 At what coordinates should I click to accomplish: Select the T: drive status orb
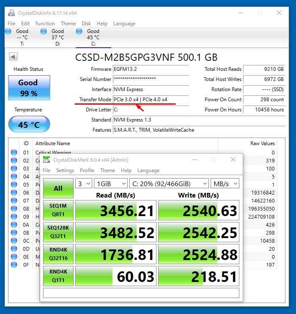click(8, 31)
